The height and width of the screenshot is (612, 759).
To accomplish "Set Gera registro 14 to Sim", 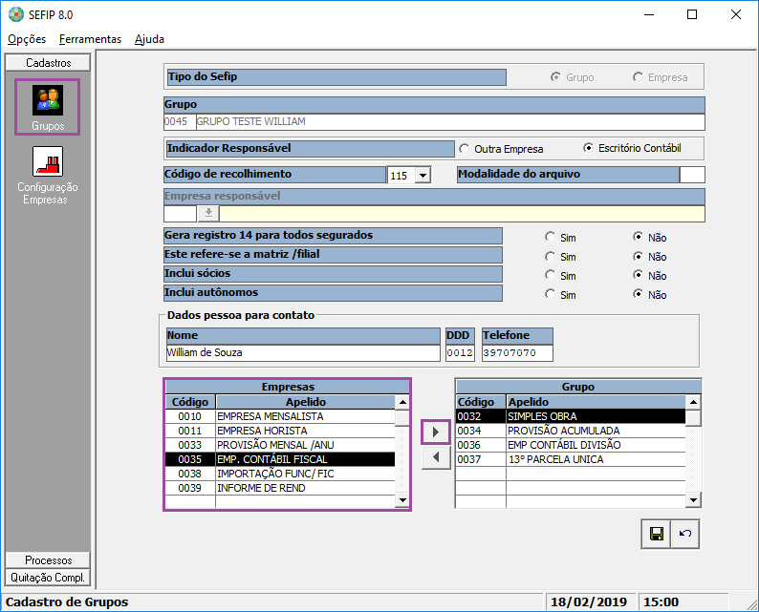I will point(550,237).
